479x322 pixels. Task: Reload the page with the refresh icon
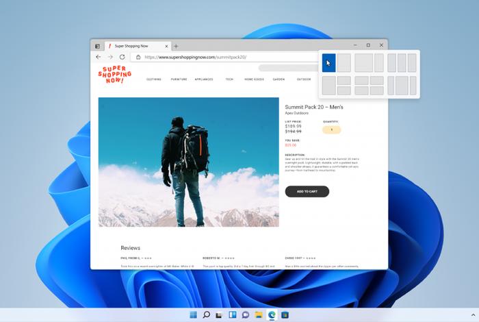122,57
